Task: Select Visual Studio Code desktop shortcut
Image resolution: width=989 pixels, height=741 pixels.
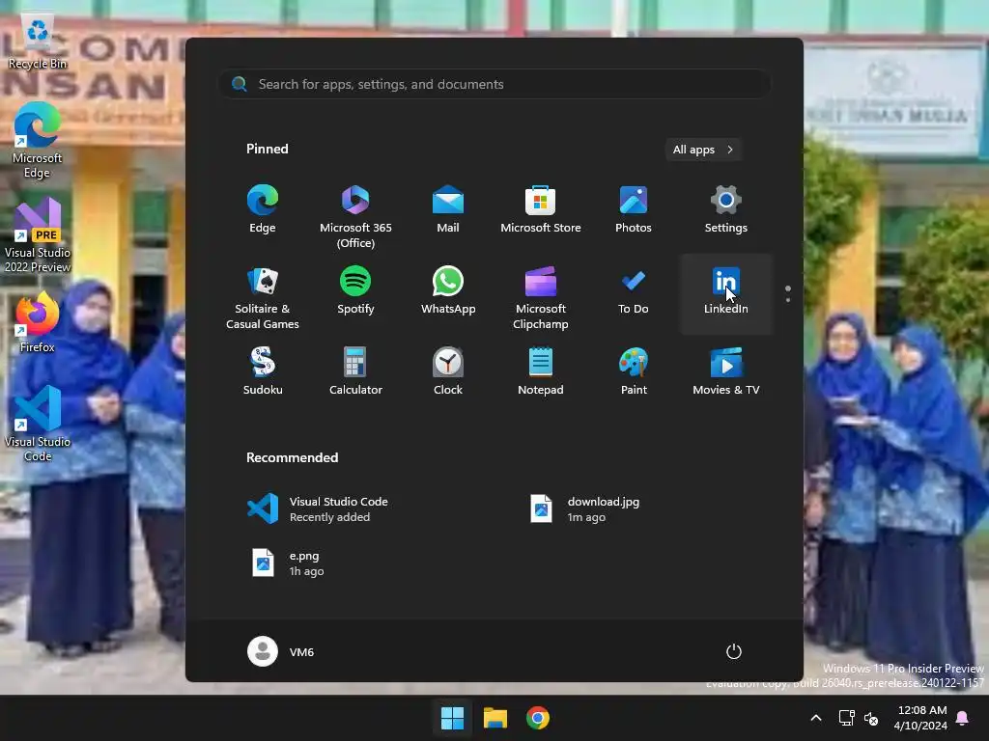Action: pos(38,425)
